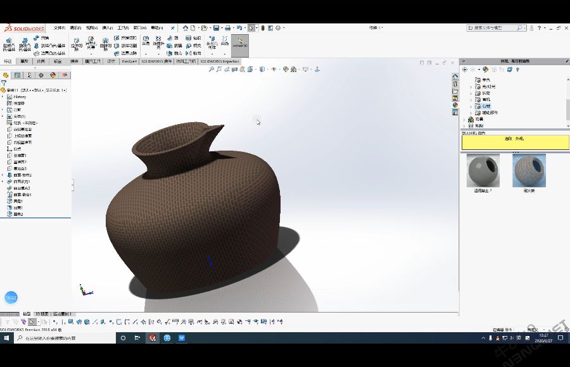This screenshot has width=570, height=367.
Task: Switch to the SOLIDWORKS Inspection tab
Action: (220, 61)
